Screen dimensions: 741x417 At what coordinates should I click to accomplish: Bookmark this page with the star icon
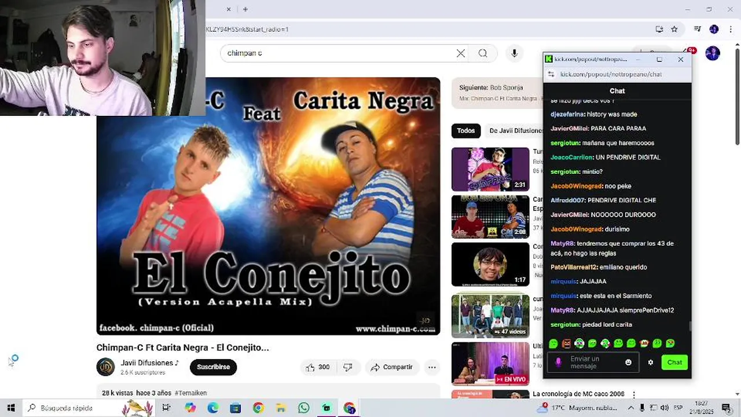tap(674, 29)
